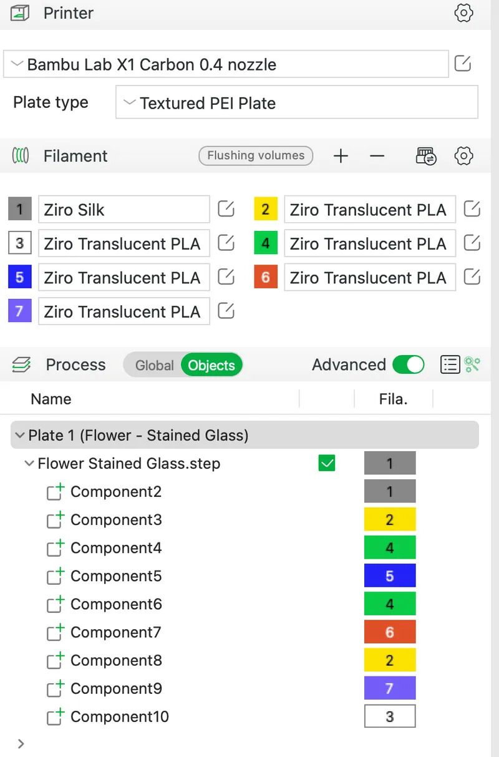
Task: Edit the Bambu Lab X1 Carbon printer preset
Action: (462, 64)
